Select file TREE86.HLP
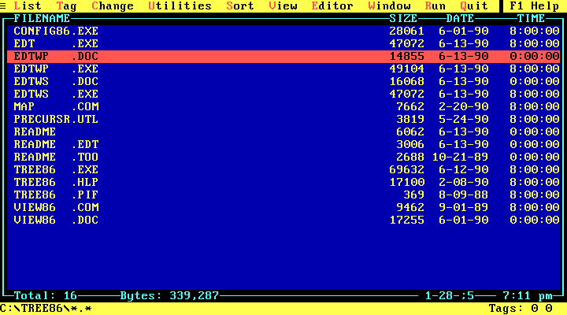 pos(283,182)
